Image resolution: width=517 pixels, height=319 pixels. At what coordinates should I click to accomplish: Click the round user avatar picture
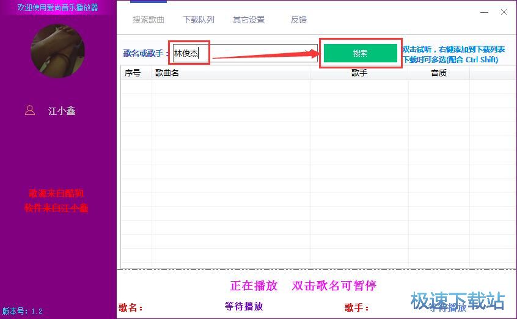click(x=57, y=51)
